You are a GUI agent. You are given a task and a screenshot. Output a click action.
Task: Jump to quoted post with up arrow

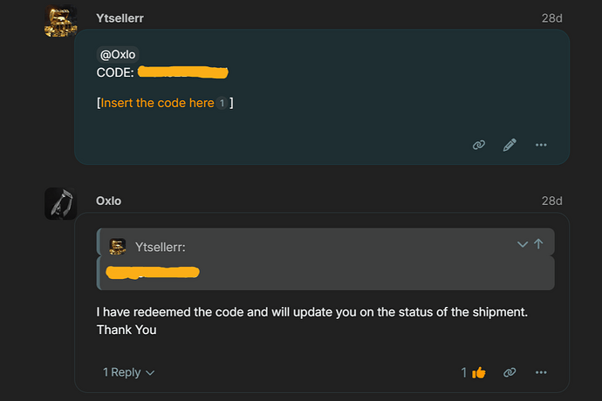[x=538, y=244]
